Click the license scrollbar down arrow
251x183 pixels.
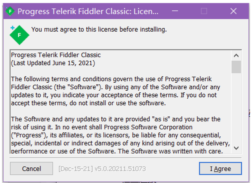(x=236, y=148)
